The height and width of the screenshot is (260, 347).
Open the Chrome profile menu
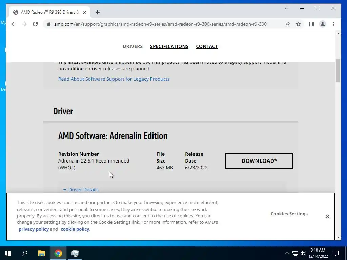[x=323, y=24]
